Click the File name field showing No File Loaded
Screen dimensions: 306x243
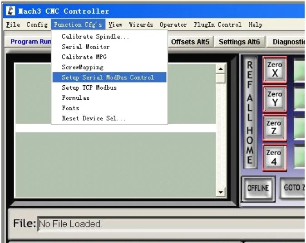point(171,224)
